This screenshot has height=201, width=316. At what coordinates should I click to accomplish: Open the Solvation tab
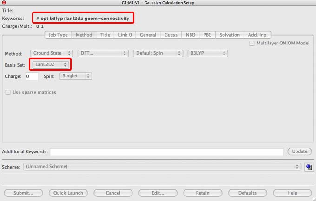(x=230, y=35)
